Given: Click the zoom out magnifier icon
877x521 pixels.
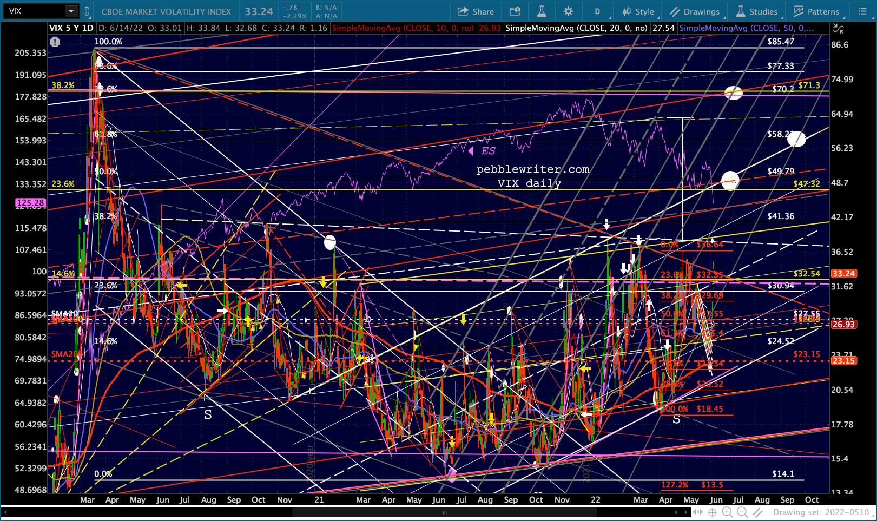Looking at the screenshot, I should [742, 512].
